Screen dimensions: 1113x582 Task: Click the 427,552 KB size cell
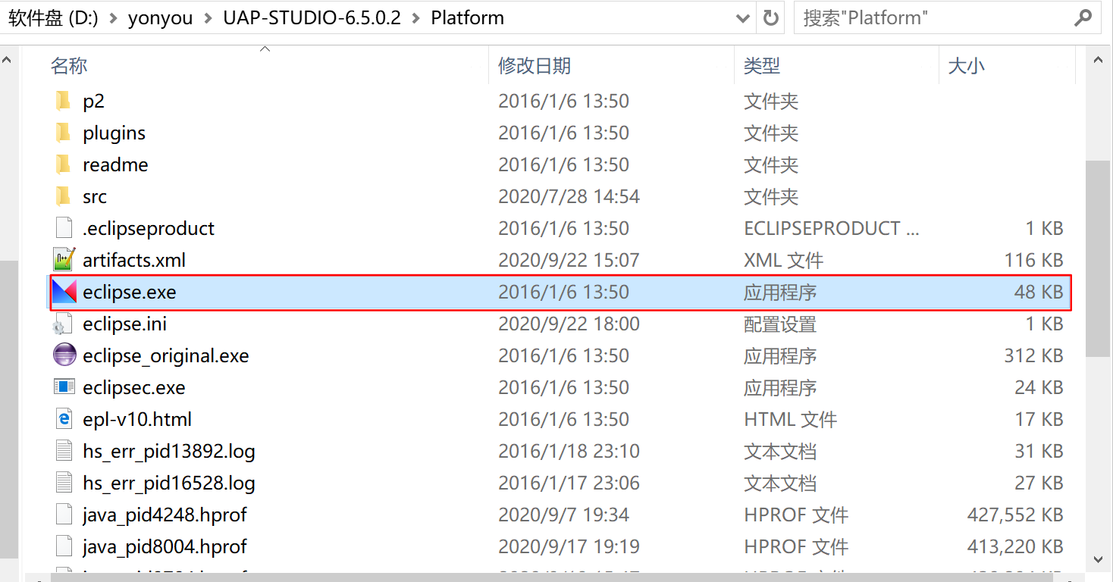[1015, 515]
